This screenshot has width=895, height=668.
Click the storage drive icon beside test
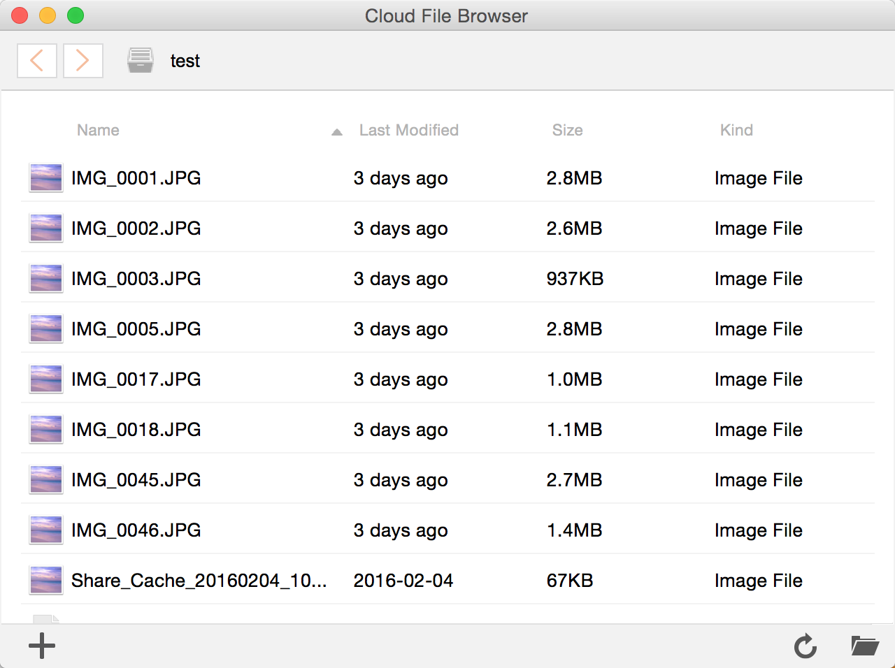[140, 60]
